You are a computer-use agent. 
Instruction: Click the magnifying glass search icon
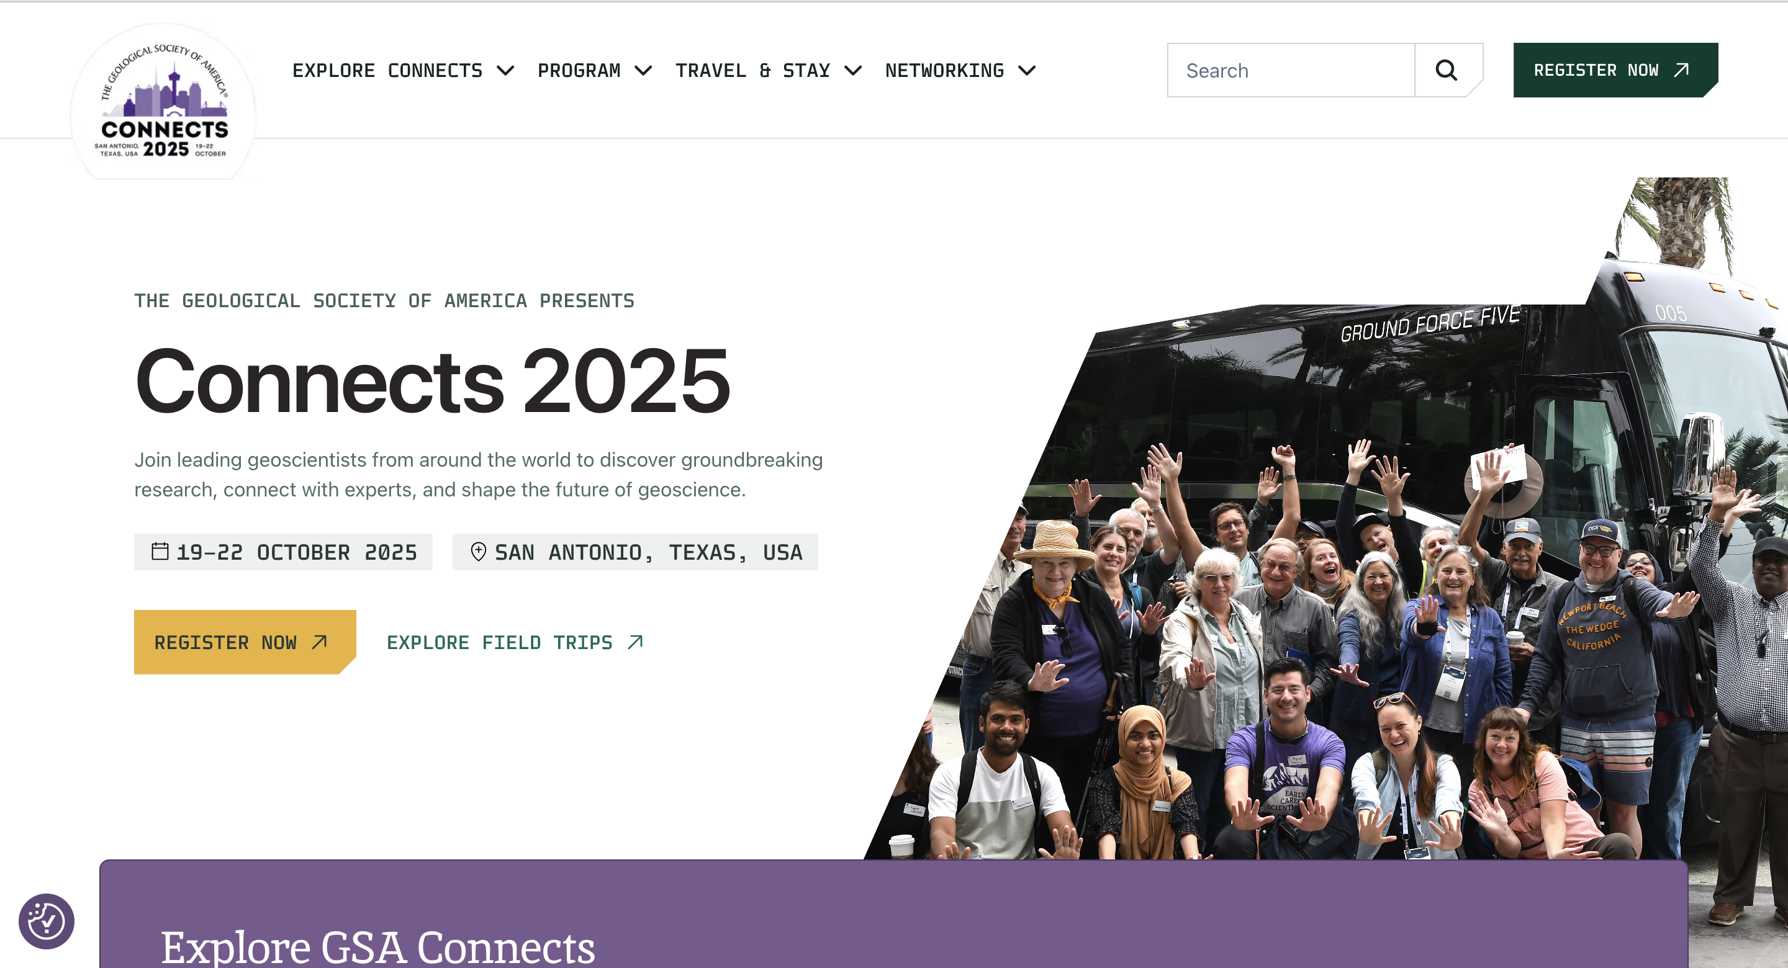[1447, 70]
